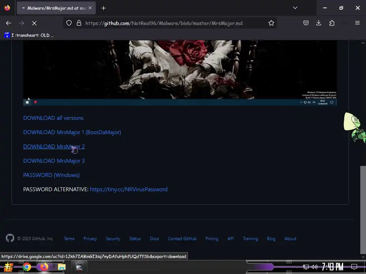Click the scrollbar down arrow
366x274 pixels.
click(x=363, y=257)
